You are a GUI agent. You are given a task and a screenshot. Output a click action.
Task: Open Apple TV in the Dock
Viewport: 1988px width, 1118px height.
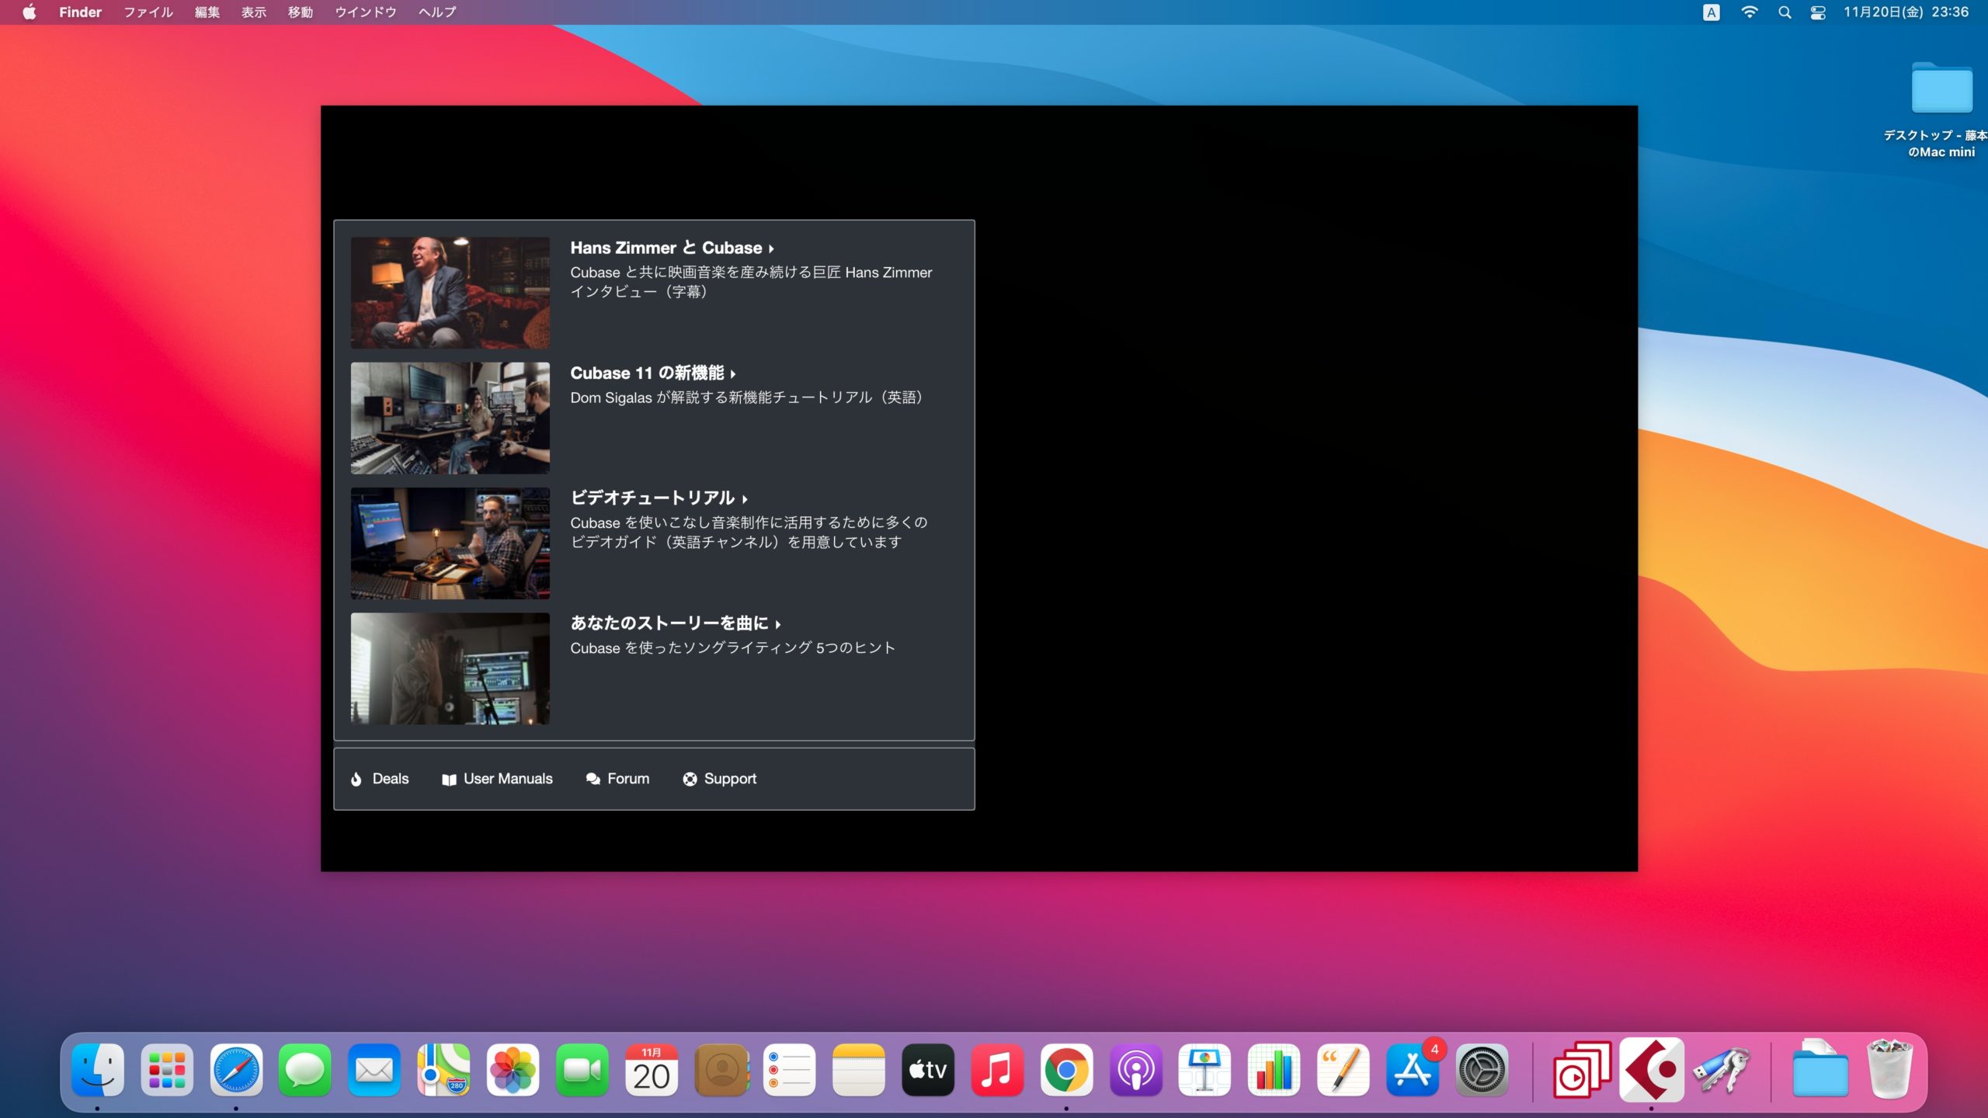[928, 1070]
